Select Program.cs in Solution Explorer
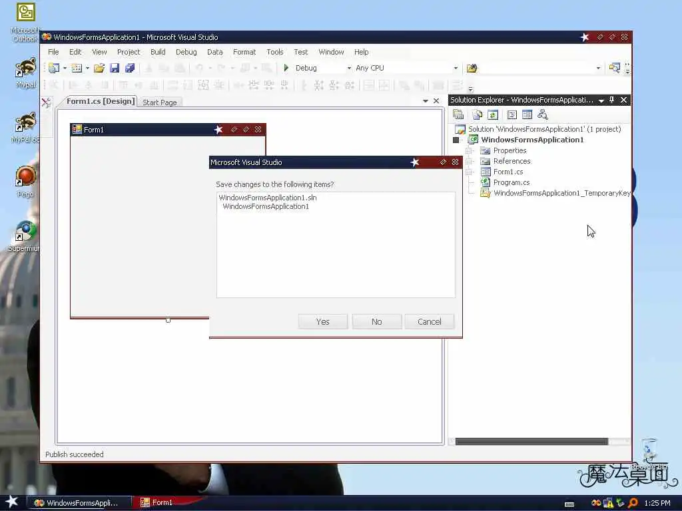Screen dimensions: 682x511 [x=511, y=182]
